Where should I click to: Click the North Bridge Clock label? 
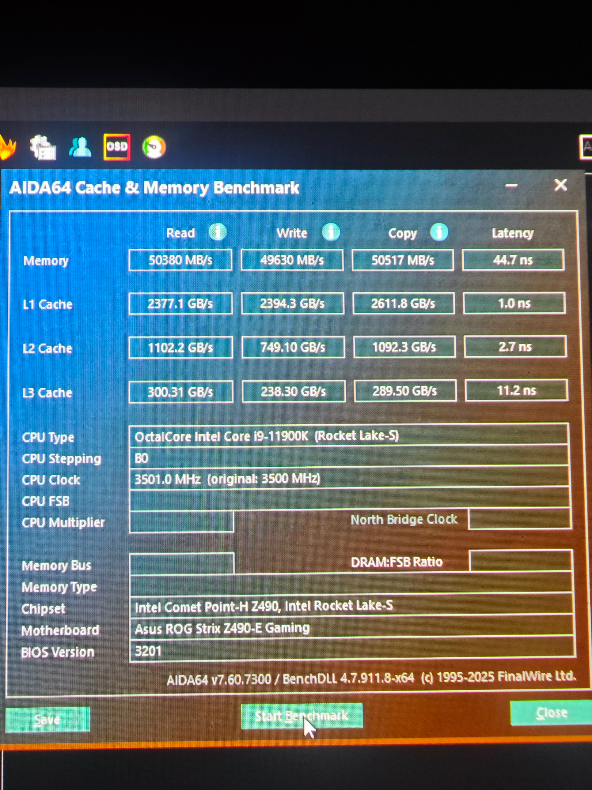click(x=404, y=519)
